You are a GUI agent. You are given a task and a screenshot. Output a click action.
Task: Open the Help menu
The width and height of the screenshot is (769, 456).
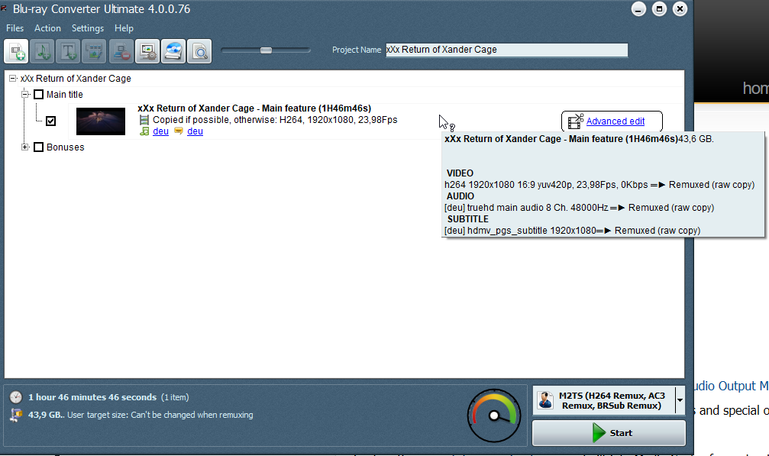click(x=124, y=28)
